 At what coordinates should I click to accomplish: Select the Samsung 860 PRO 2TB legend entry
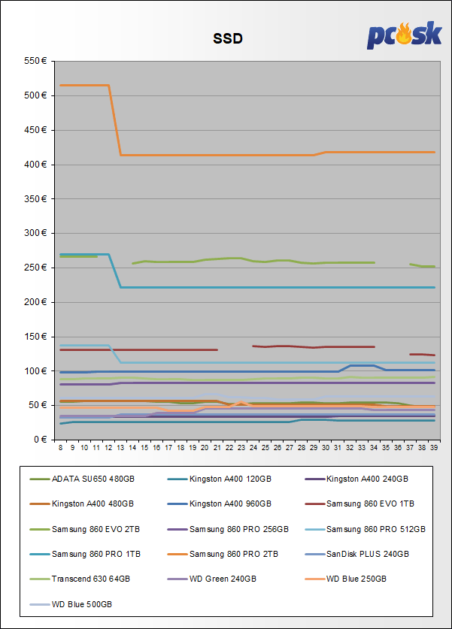[x=223, y=555]
